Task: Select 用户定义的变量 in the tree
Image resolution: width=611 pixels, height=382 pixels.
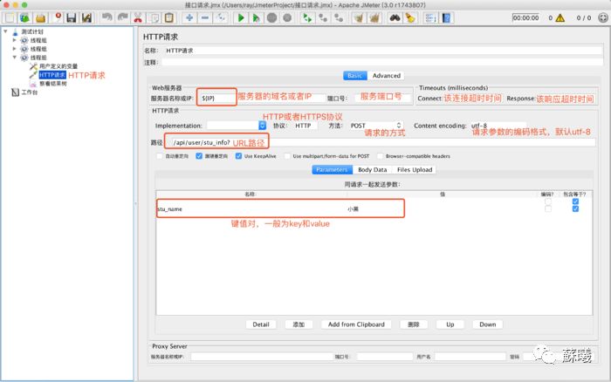Action: click(x=58, y=66)
